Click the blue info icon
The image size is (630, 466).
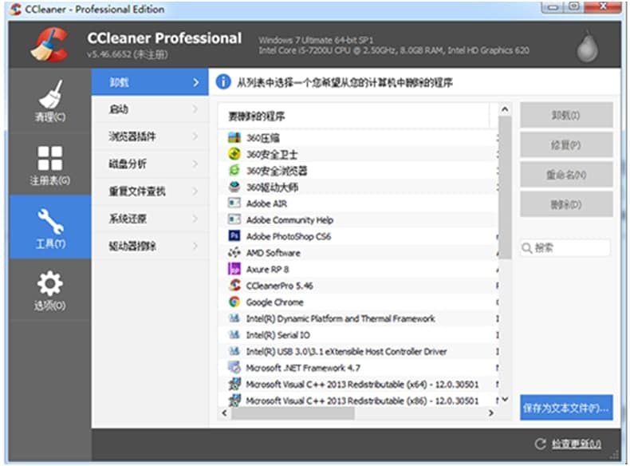(x=223, y=82)
